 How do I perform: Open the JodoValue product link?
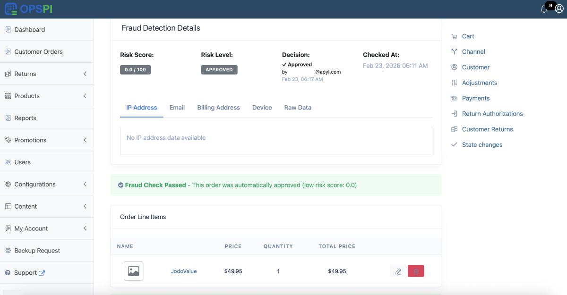click(x=184, y=271)
